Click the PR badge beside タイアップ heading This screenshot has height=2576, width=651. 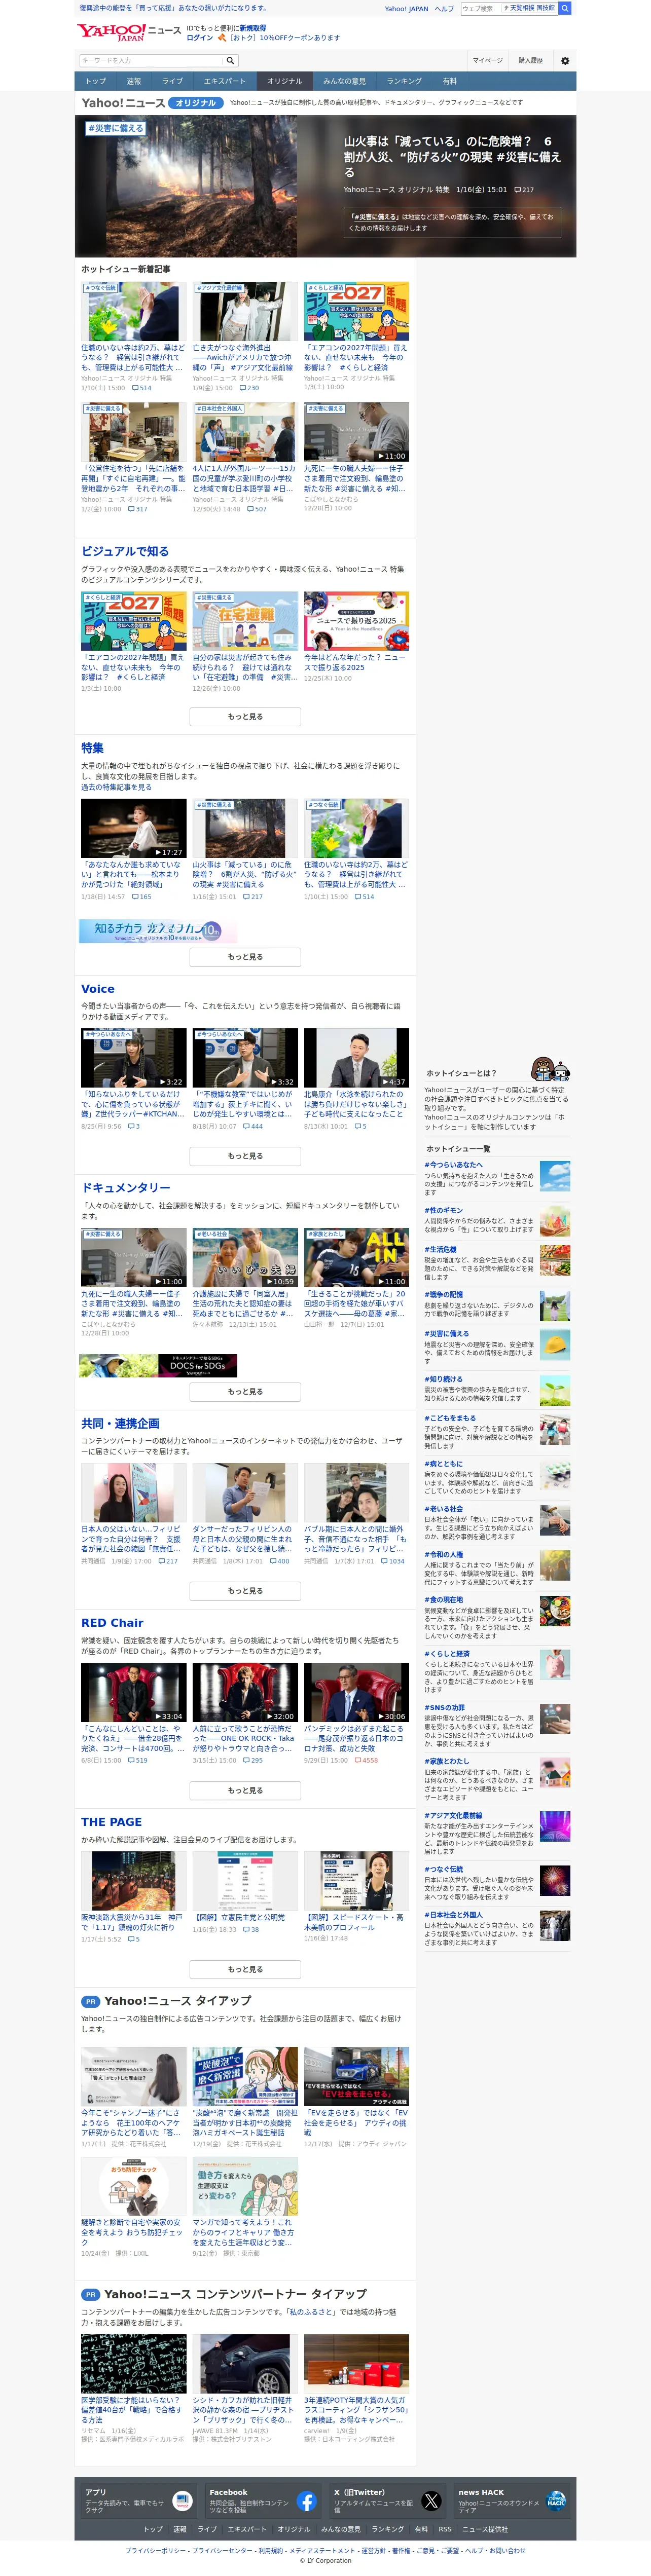[90, 2001]
